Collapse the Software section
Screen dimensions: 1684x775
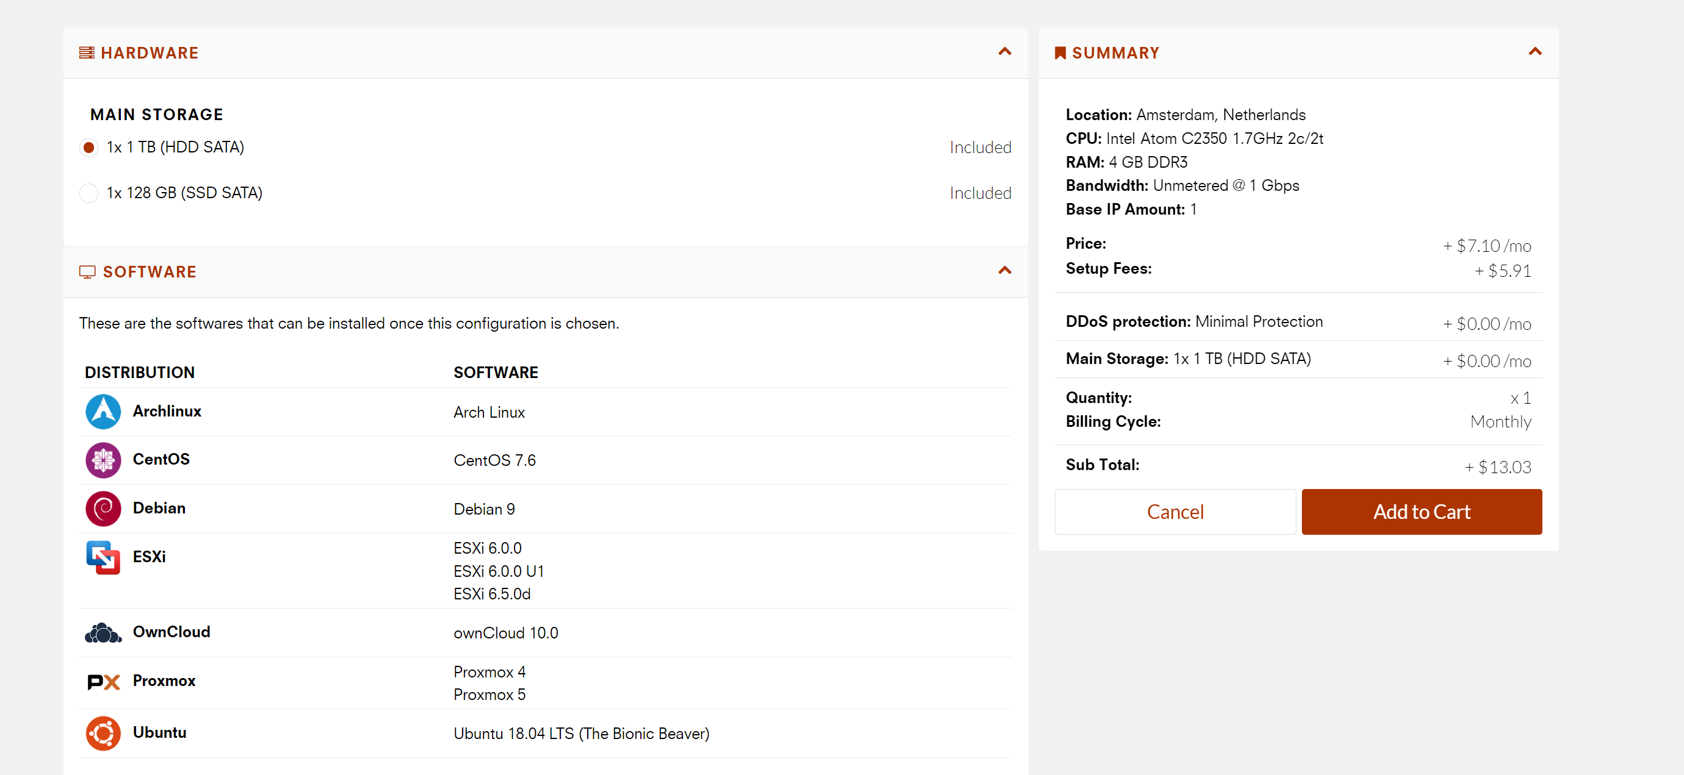tap(1004, 270)
